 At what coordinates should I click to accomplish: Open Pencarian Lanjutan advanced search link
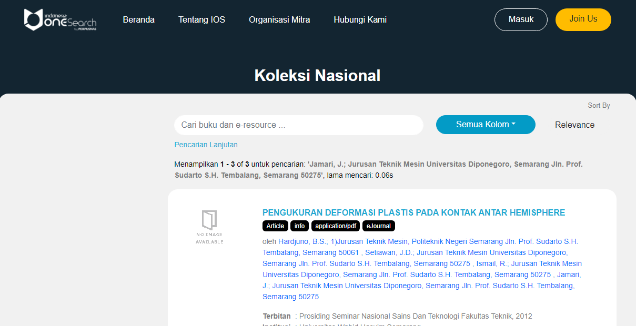[206, 145]
